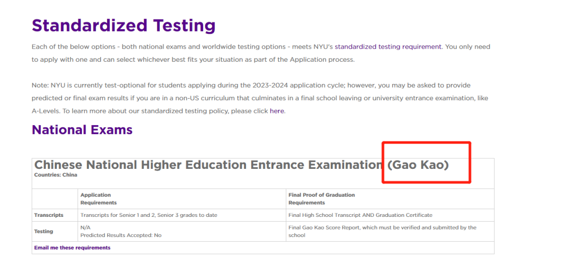Select the 'Transcripts' row label
This screenshot has width=570, height=267.
pos(49,215)
